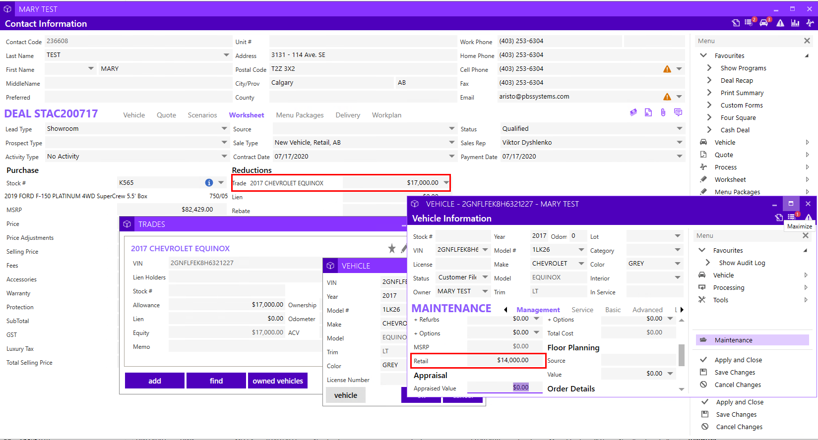818x440 pixels.
Task: Click the white warning triangle in main header
Action: 780,23
